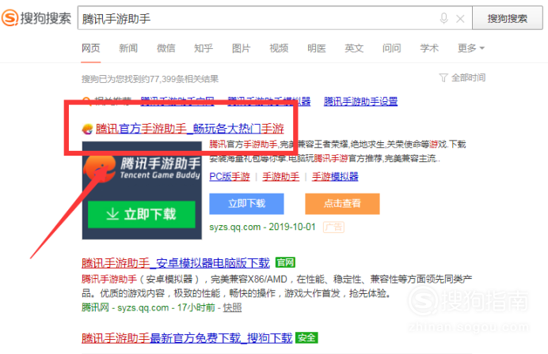
Task: Switch to the 知乎 tab
Action: tap(204, 47)
